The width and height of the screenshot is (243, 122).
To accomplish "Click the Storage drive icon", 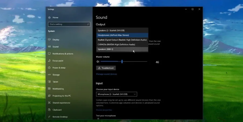I will (49, 75).
